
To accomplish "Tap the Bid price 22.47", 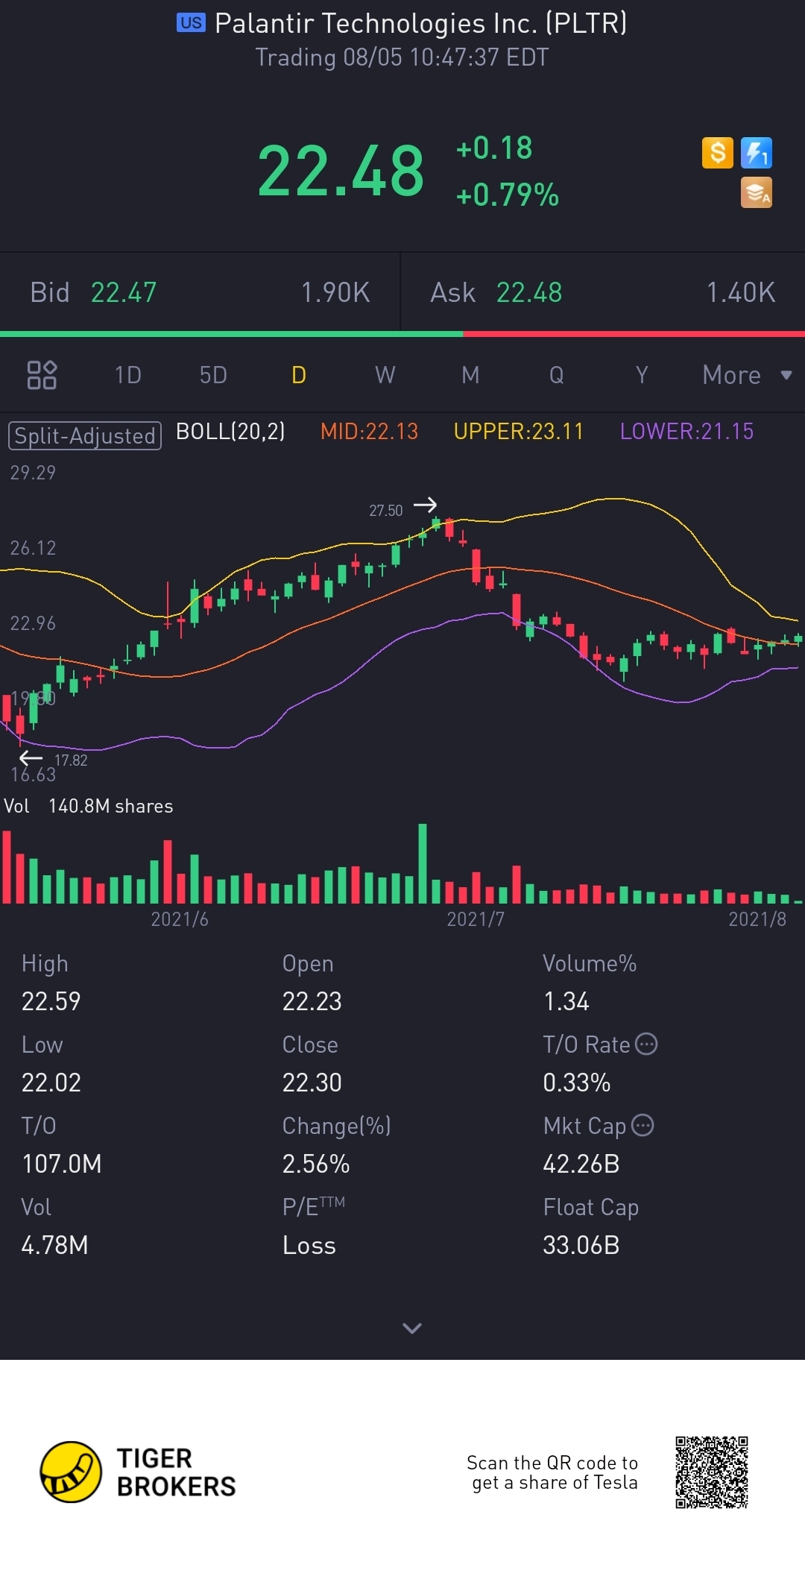I will (x=124, y=292).
